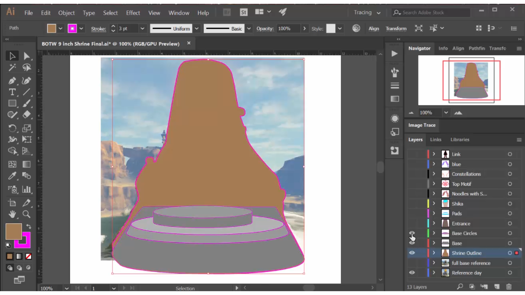Screen dimensions: 525x295
Task: Hide the Reference day layer
Action: (x=412, y=273)
